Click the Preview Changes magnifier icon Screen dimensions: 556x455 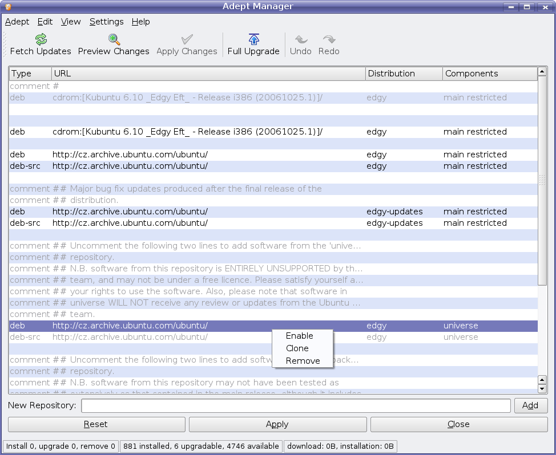tap(114, 39)
